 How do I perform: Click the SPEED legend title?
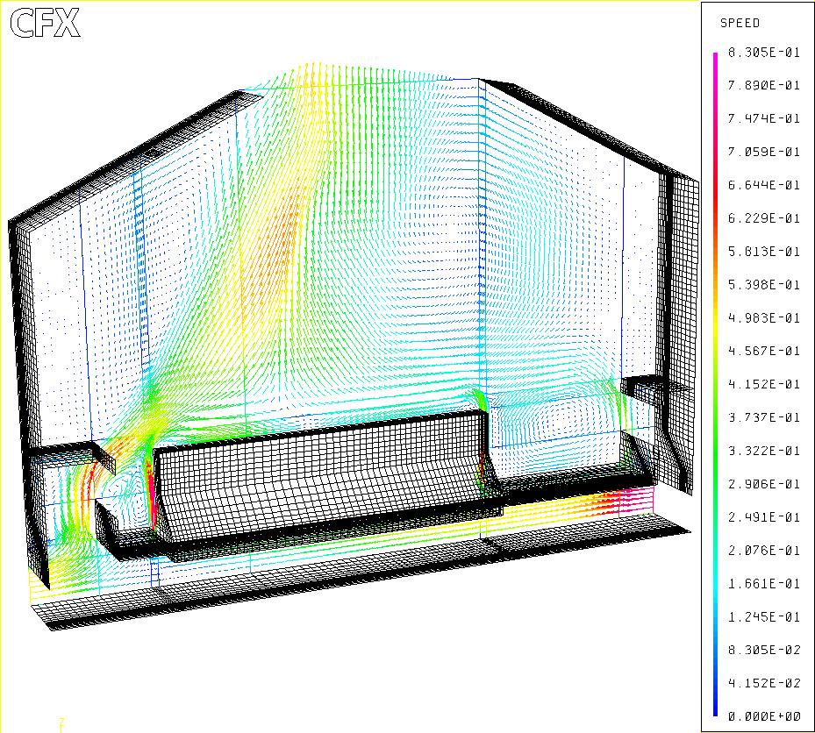click(740, 23)
